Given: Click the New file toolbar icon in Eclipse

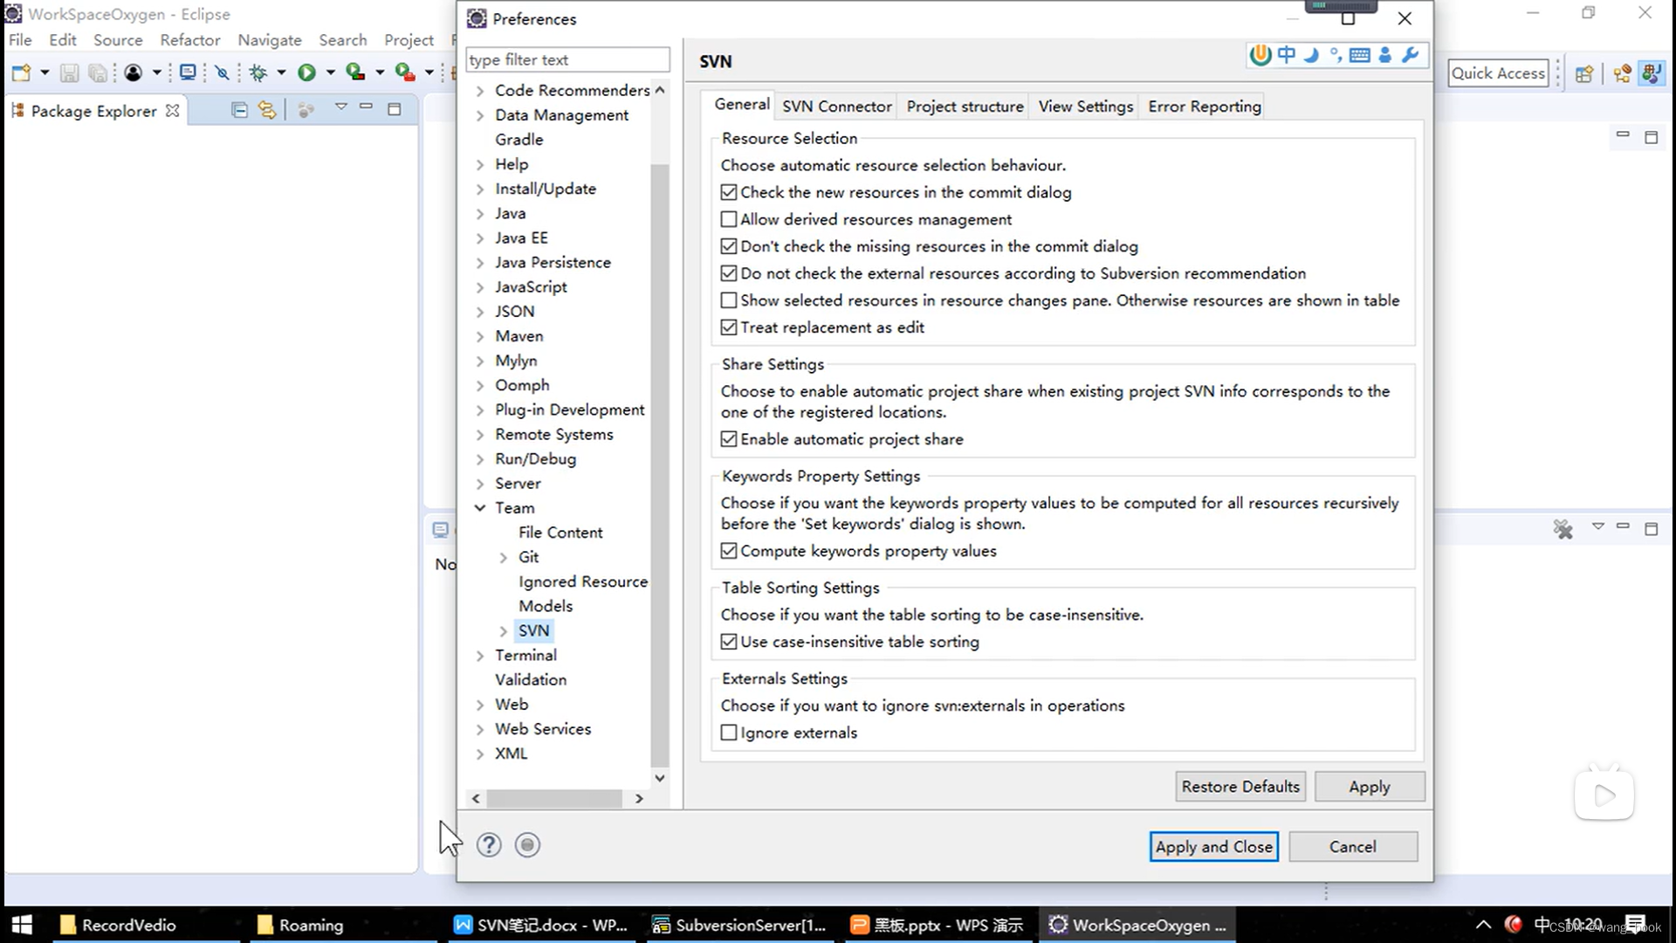Looking at the screenshot, I should click(x=21, y=73).
